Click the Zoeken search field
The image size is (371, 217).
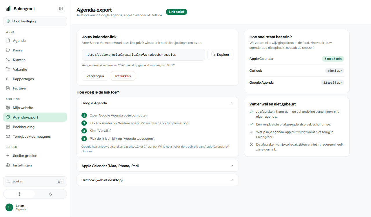35,181
